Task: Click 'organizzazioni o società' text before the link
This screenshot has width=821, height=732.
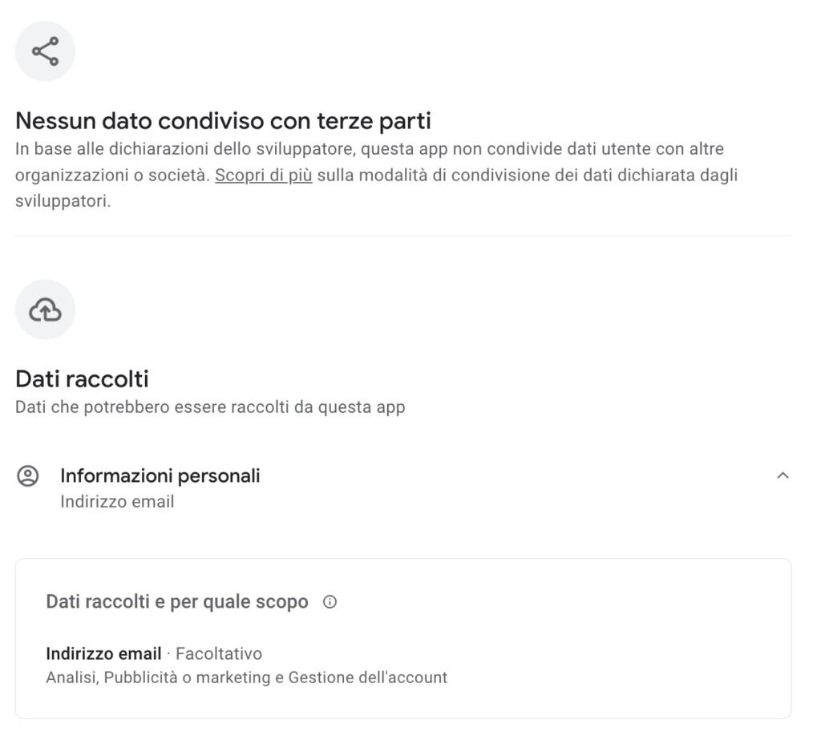Action: (112, 175)
